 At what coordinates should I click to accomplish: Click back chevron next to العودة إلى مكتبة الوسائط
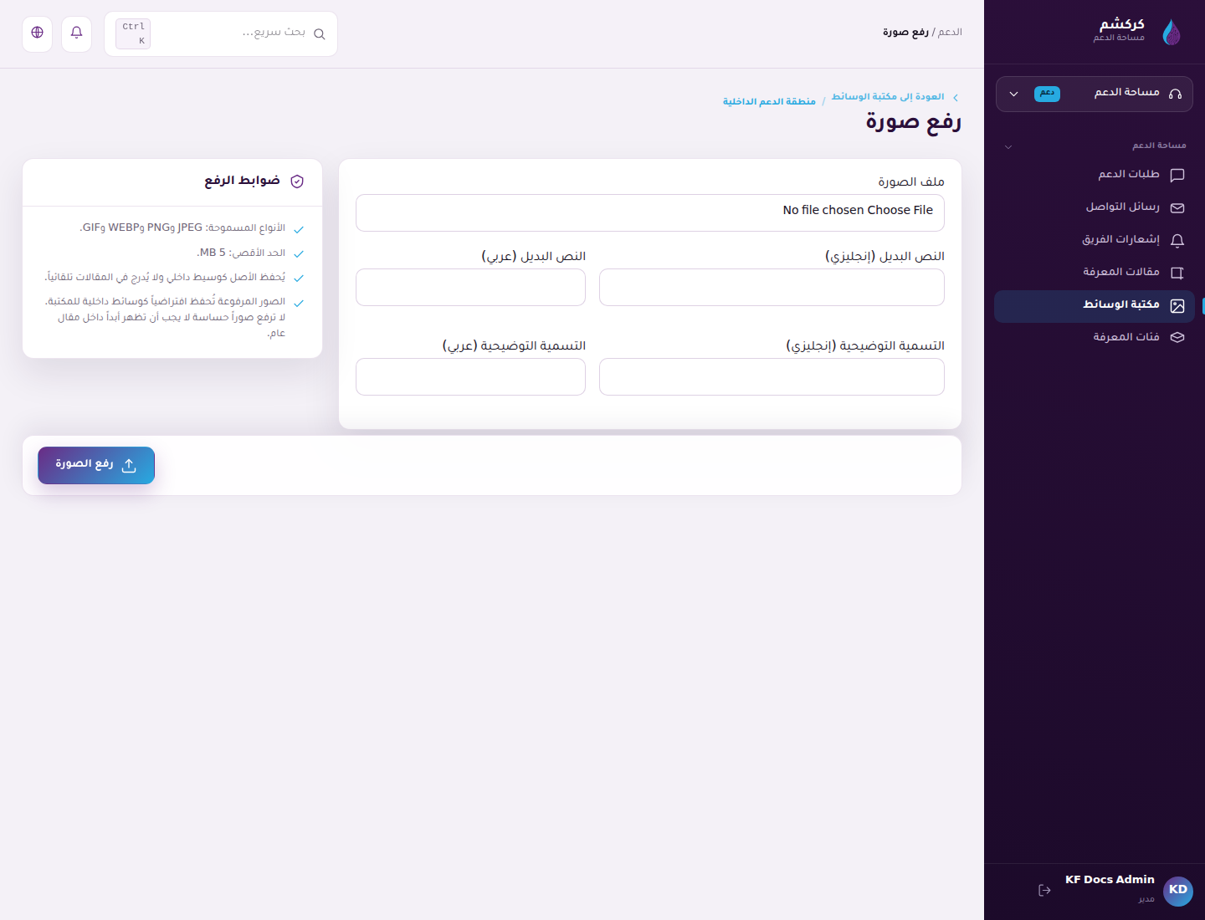click(956, 98)
